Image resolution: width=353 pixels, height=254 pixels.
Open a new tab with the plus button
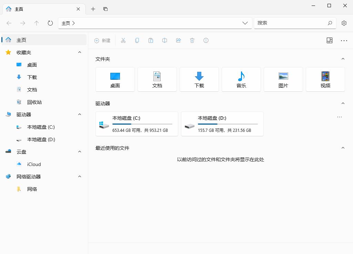coord(93,9)
